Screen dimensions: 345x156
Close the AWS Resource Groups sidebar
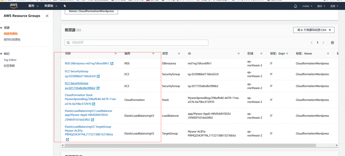[47, 16]
